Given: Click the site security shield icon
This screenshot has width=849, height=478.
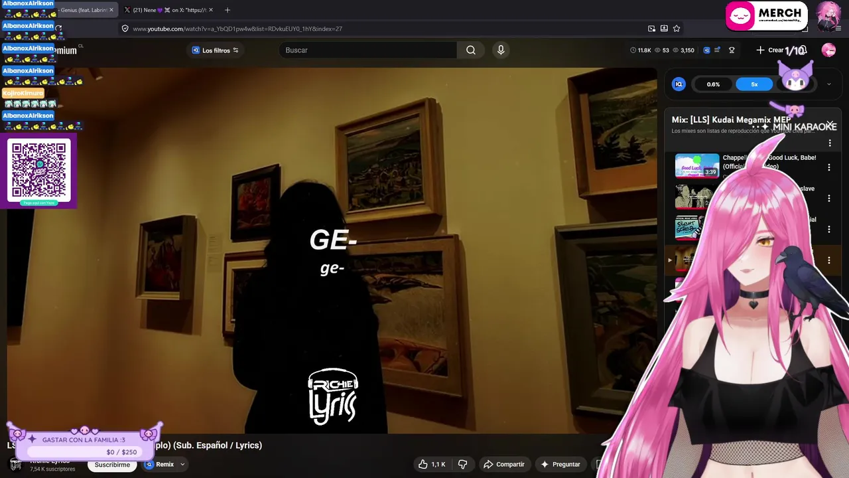Looking at the screenshot, I should tap(125, 29).
